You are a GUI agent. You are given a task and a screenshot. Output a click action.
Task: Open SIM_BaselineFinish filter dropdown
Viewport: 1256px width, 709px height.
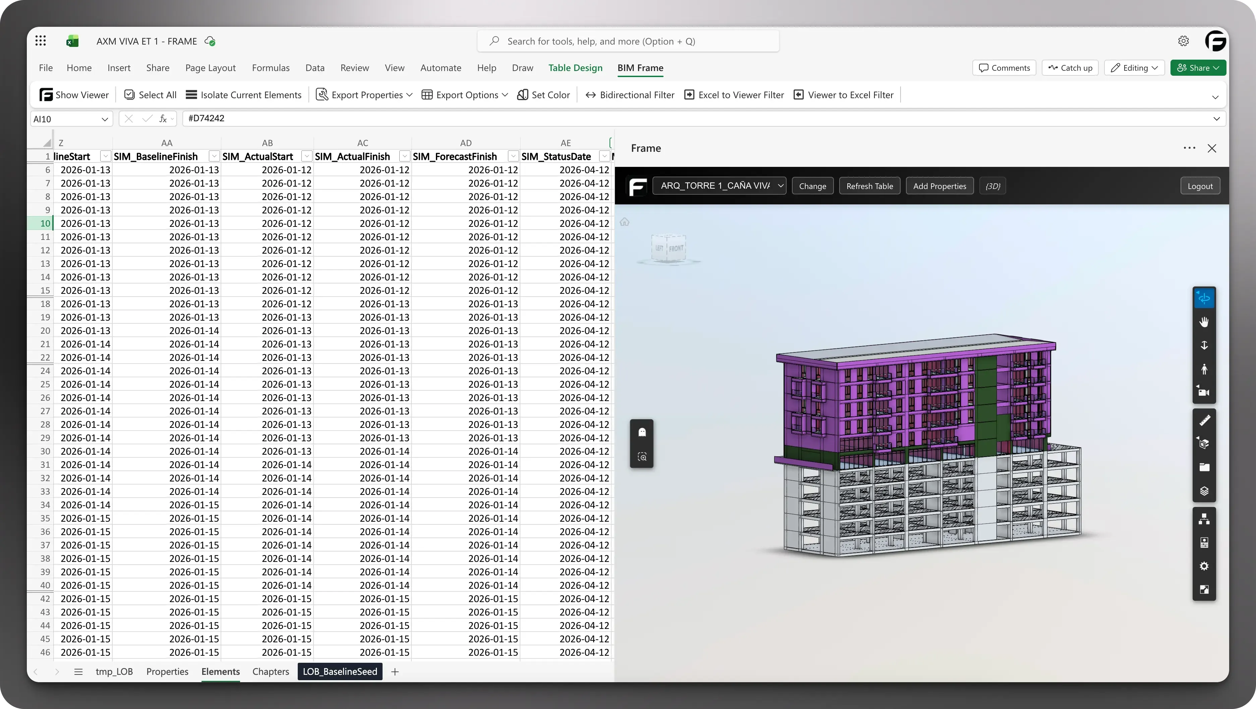click(x=214, y=156)
